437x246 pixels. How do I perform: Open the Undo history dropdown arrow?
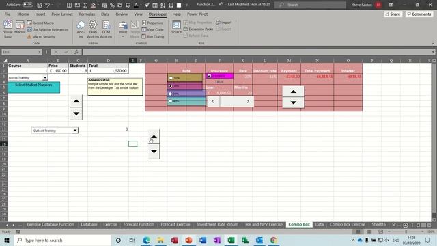point(52,5)
